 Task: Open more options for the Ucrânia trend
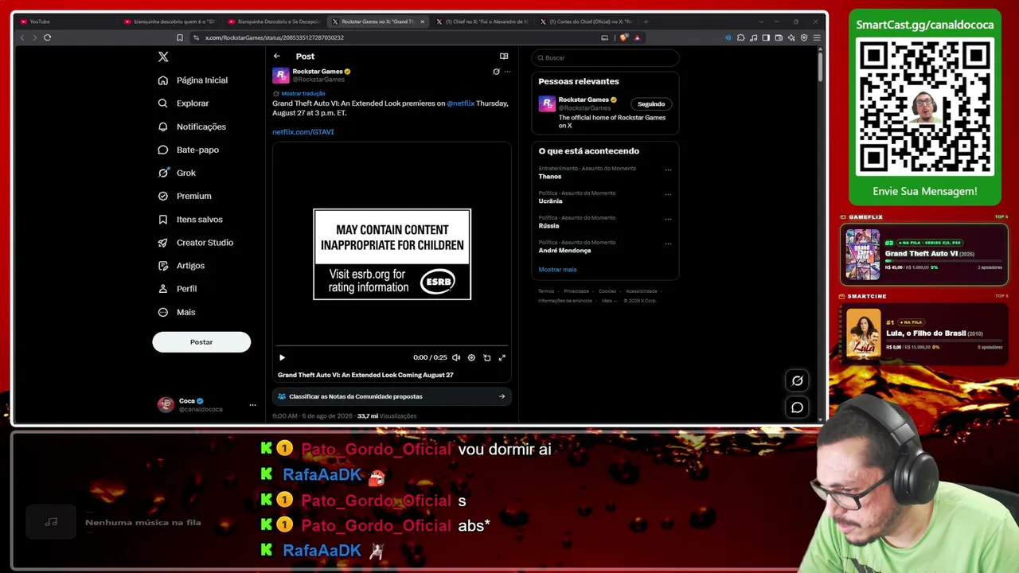click(x=668, y=194)
